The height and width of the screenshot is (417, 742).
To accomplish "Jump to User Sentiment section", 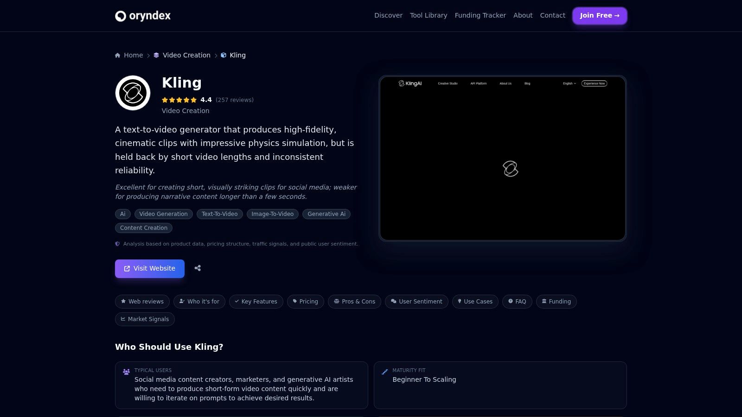I will click(416, 302).
